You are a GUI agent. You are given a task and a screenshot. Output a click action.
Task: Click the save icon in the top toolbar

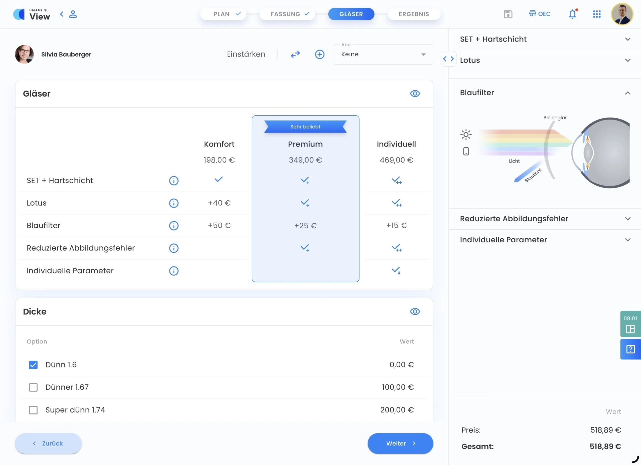pos(508,14)
